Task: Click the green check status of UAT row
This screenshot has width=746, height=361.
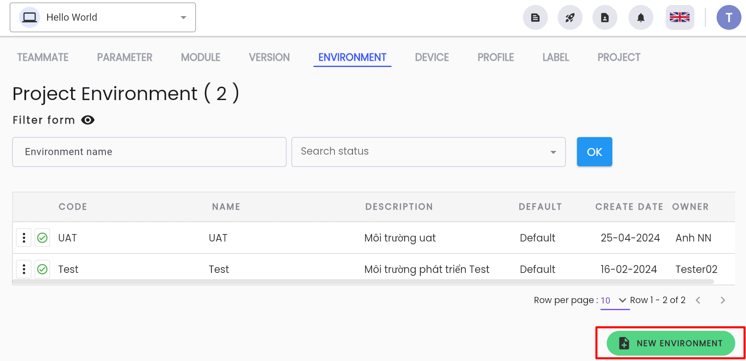Action: point(42,238)
